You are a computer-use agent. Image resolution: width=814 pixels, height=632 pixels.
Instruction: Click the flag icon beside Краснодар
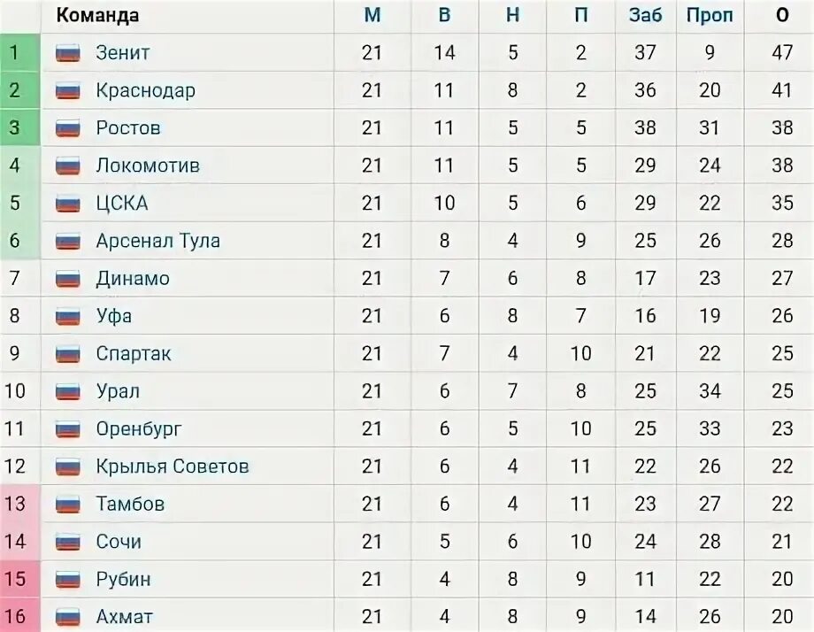[68, 90]
